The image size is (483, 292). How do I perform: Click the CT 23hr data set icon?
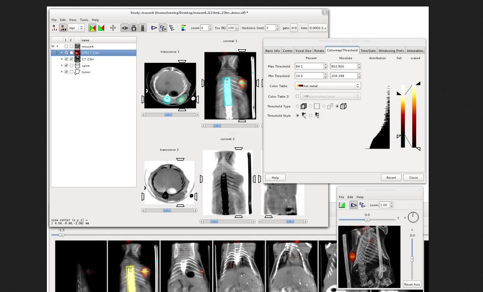[77, 59]
